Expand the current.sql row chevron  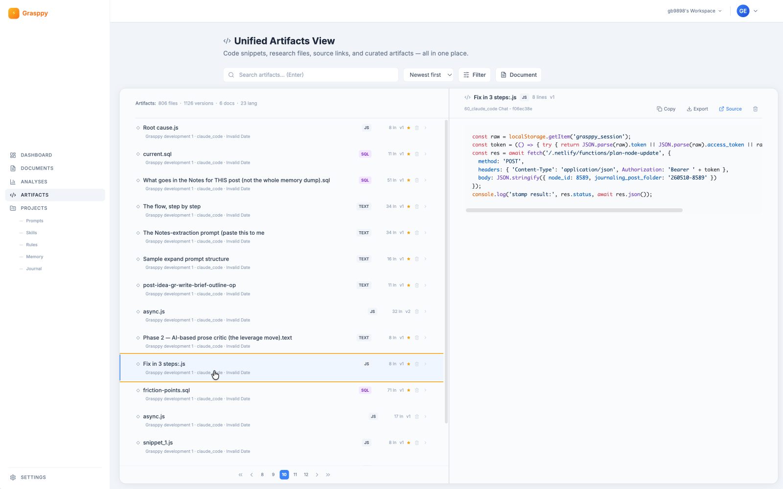[425, 154]
